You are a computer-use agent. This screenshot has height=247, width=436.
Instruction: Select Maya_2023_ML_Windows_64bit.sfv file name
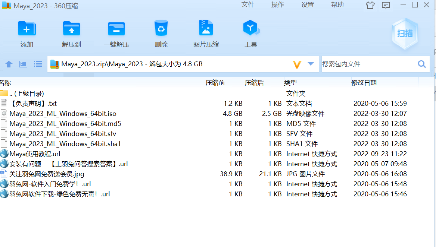[63, 133]
